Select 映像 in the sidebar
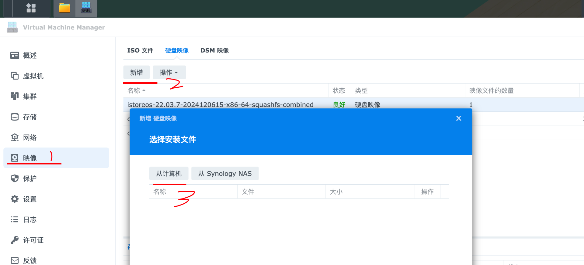584x265 pixels. (x=56, y=158)
